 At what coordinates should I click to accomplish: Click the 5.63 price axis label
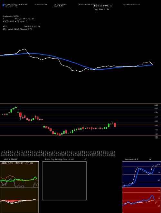pos(156,117)
